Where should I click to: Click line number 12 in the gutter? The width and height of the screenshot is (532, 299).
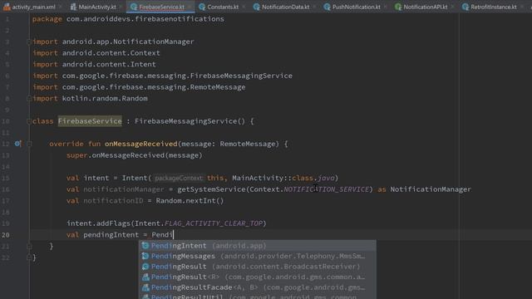(6, 144)
